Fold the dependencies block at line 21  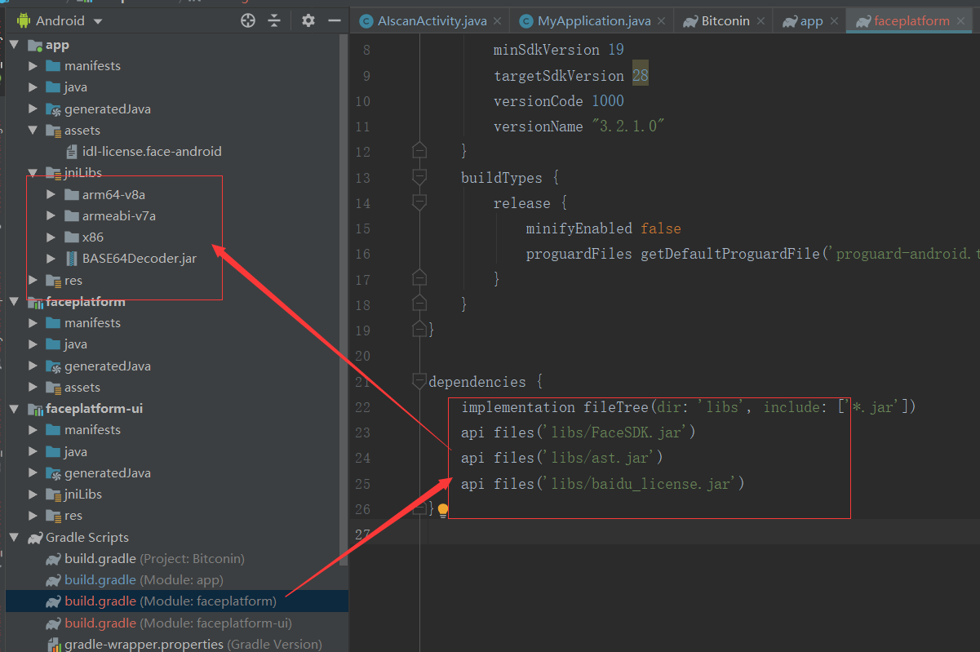point(419,381)
